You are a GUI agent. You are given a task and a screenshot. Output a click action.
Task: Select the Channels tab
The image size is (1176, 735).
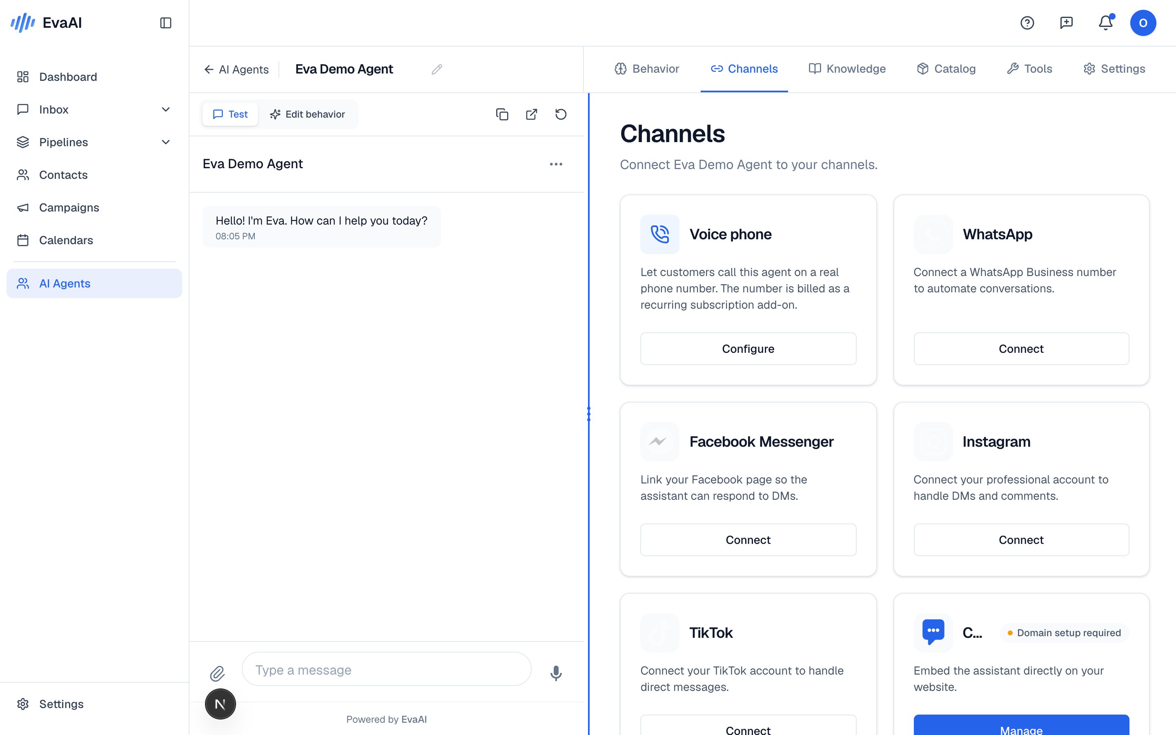point(744,69)
